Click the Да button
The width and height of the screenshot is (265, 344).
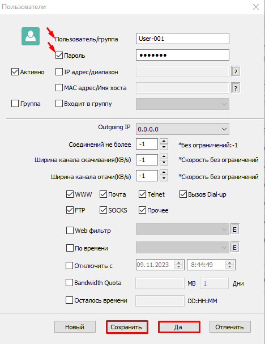(179, 327)
